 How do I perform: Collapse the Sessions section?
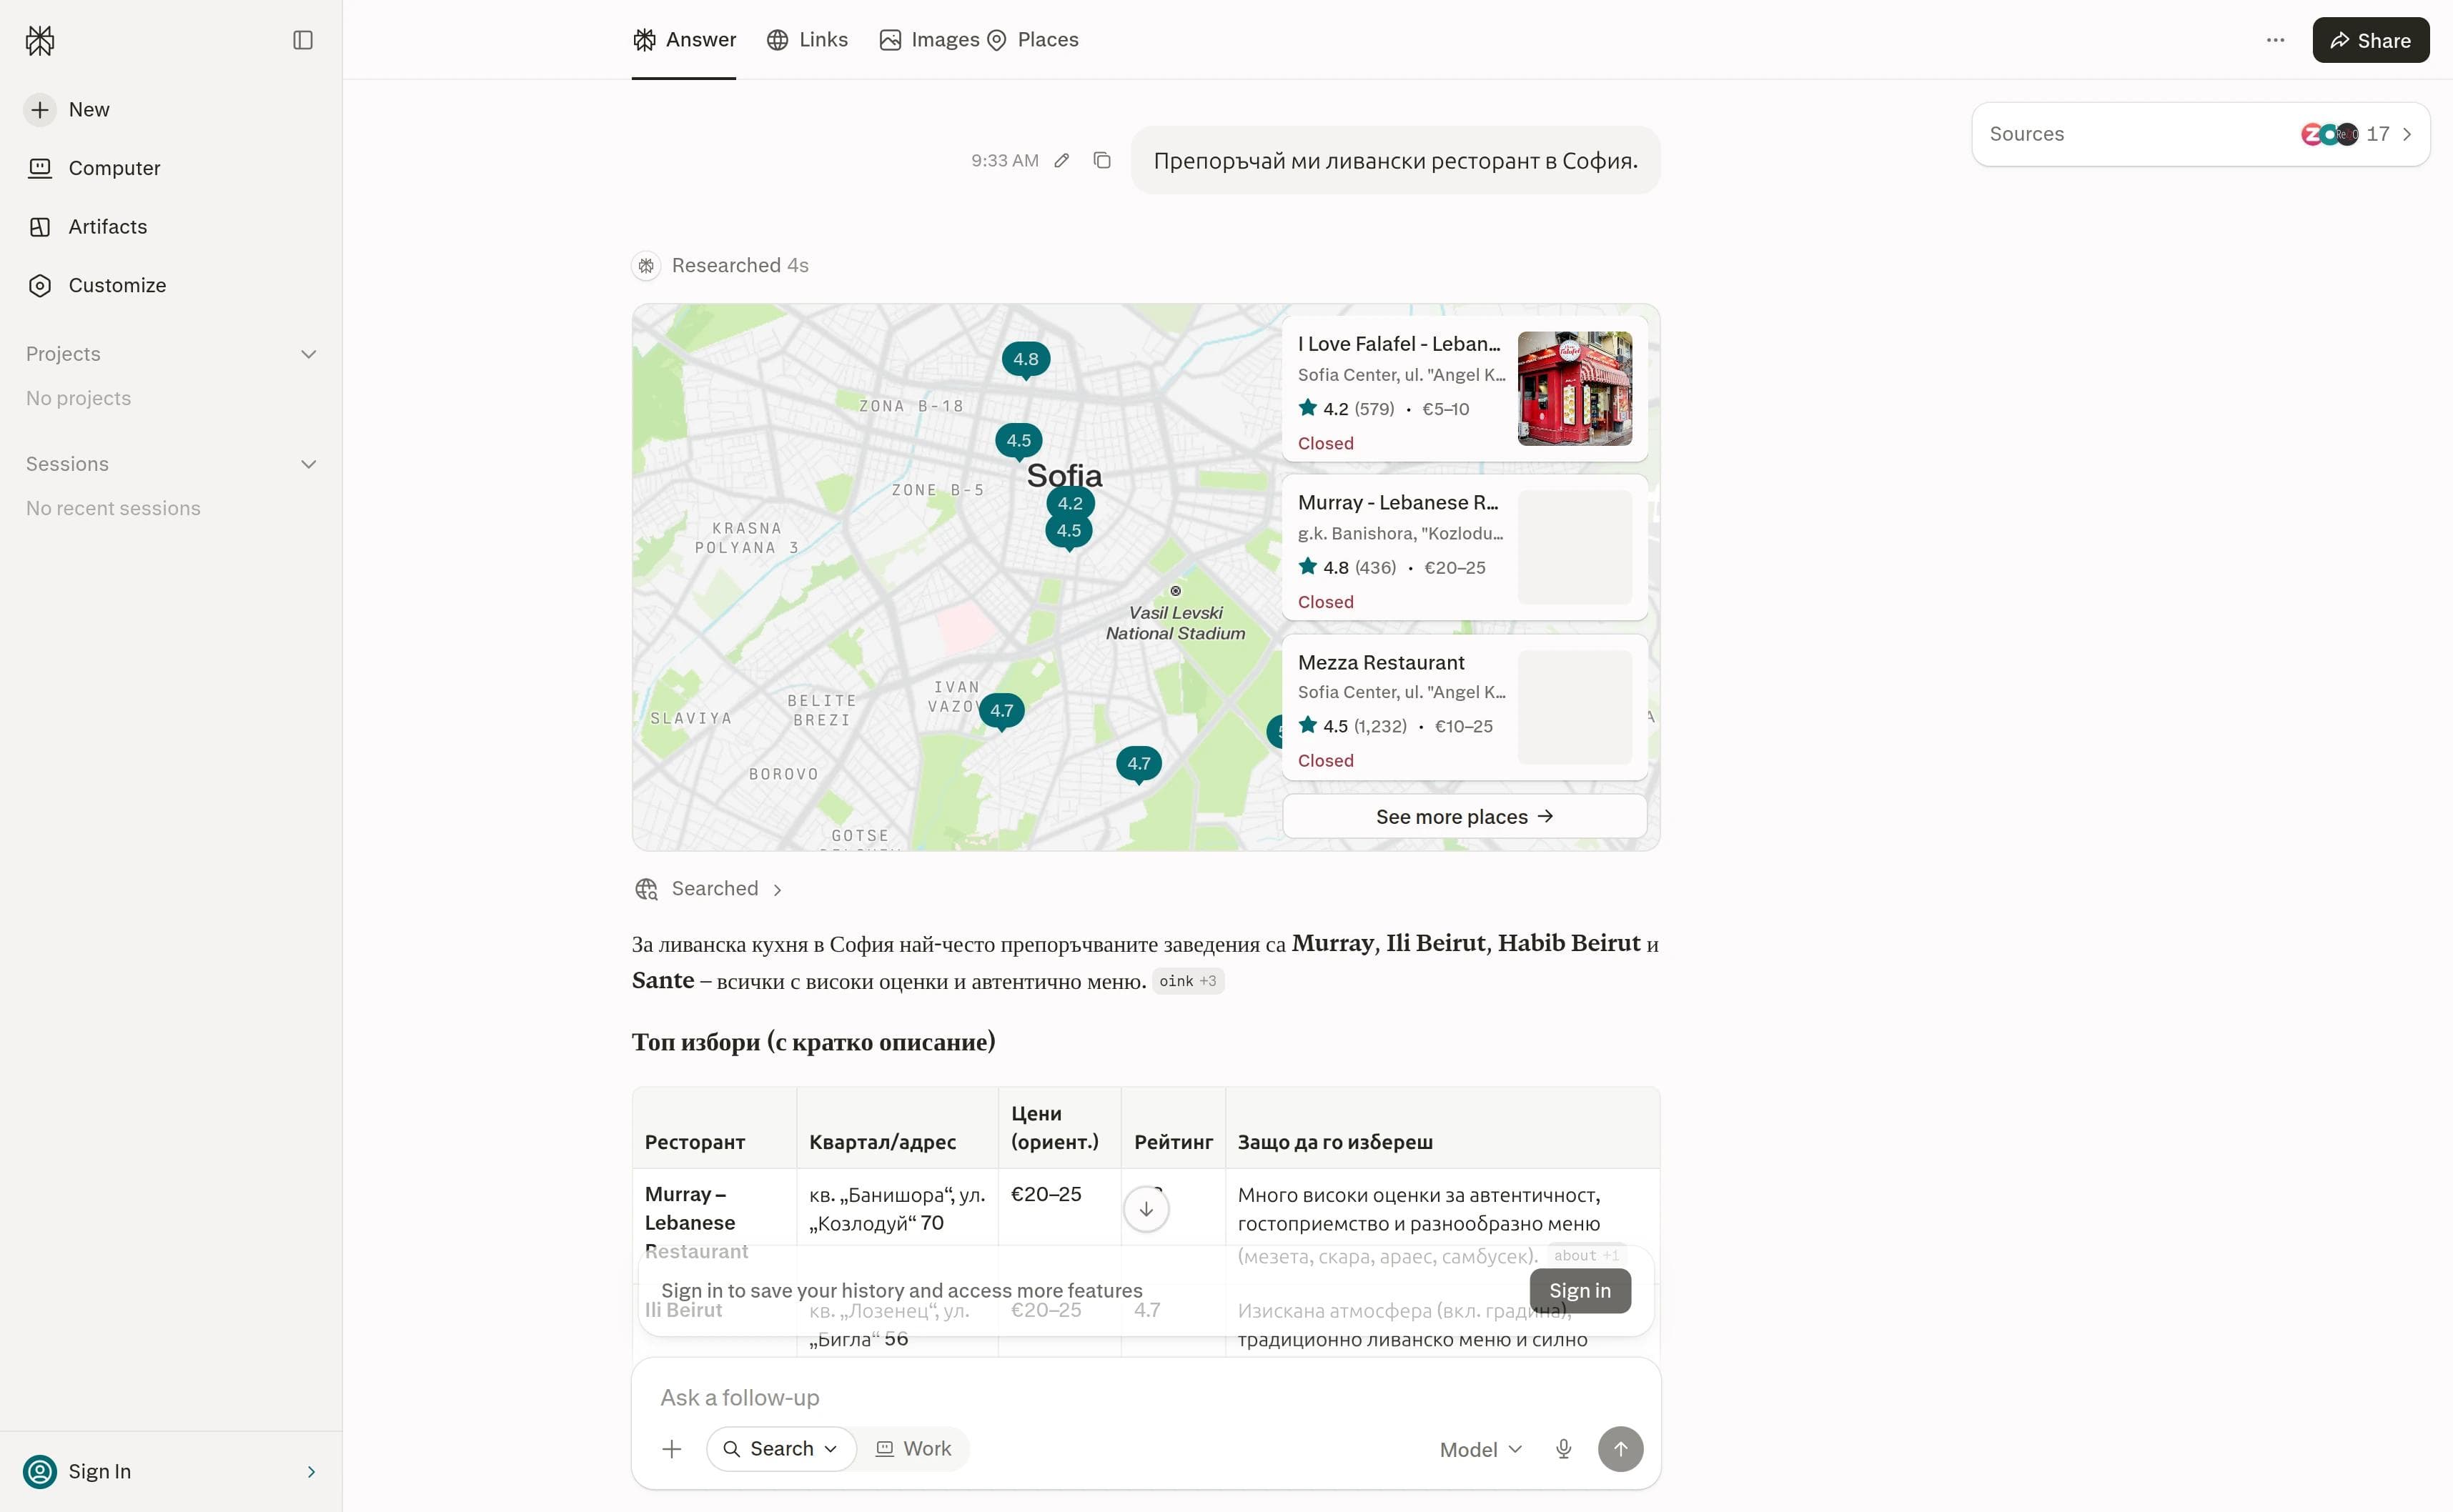[309, 464]
